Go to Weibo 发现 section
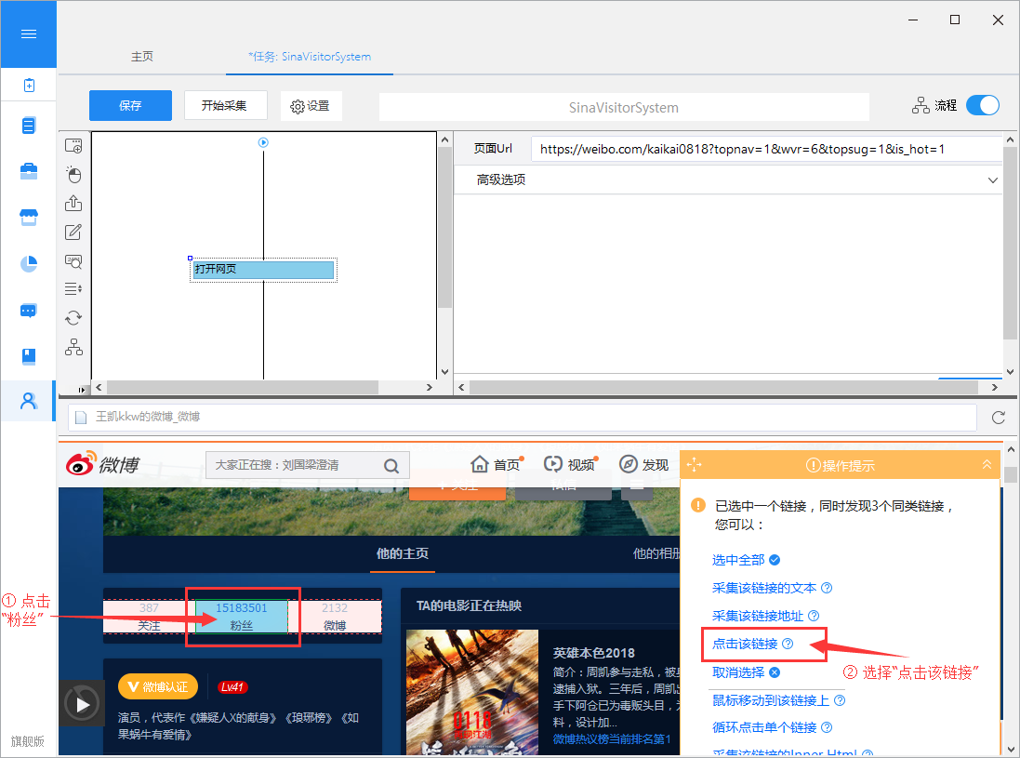The image size is (1020, 758). [644, 464]
